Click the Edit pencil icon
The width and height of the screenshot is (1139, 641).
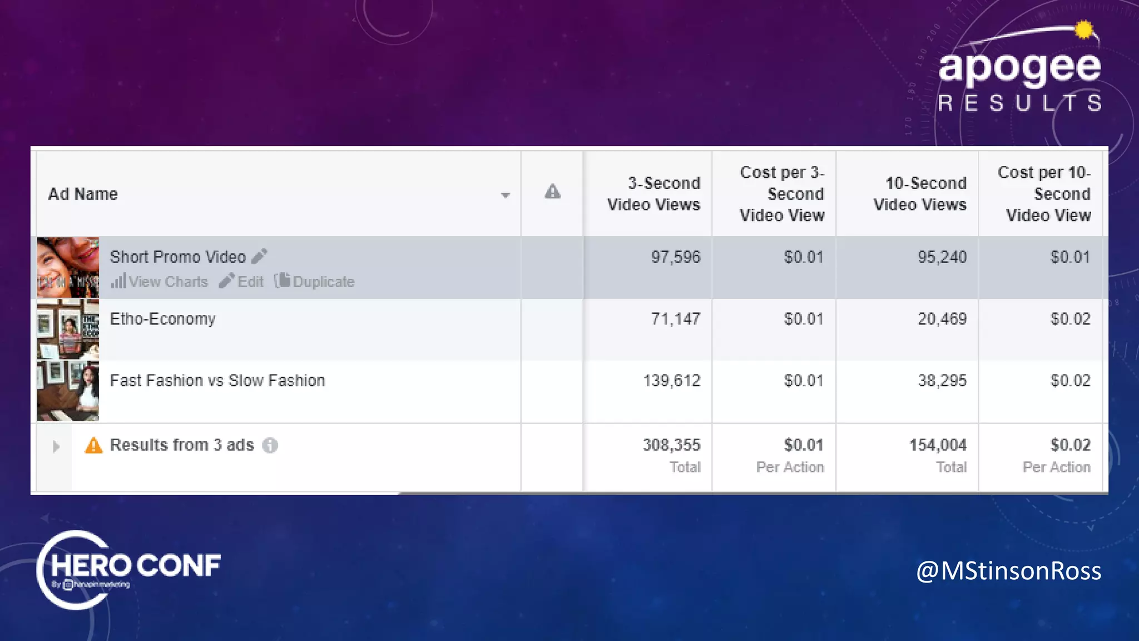226,281
